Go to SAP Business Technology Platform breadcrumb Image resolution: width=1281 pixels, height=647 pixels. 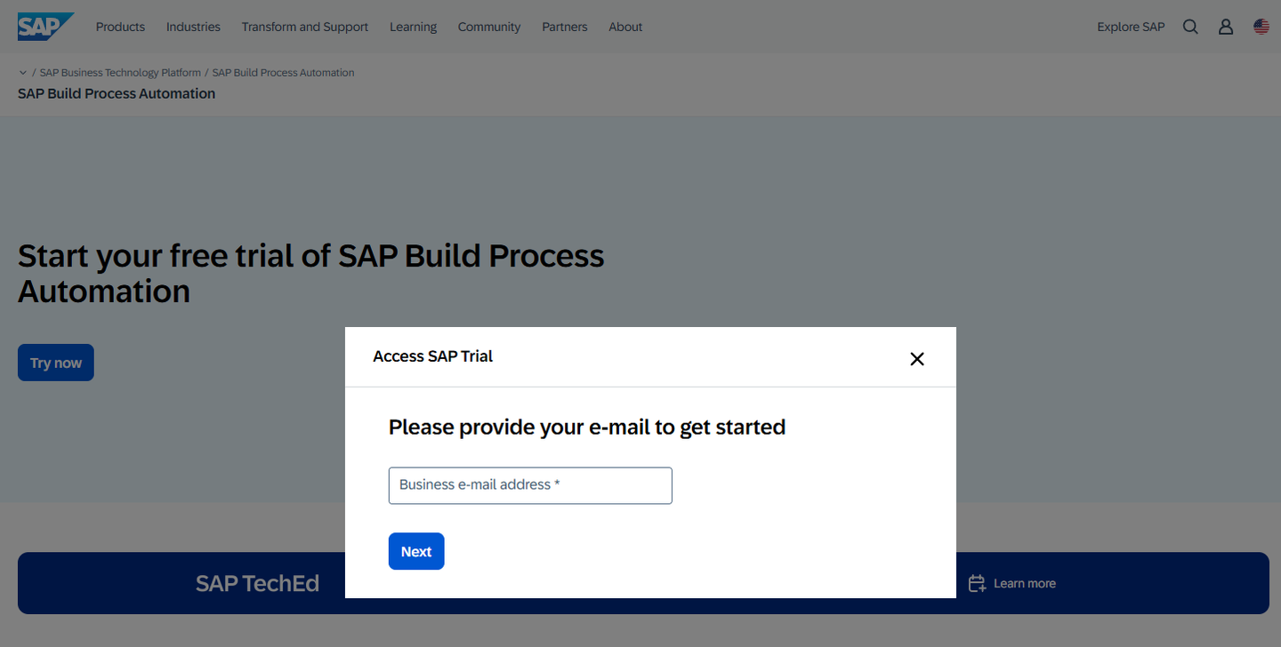click(x=120, y=73)
